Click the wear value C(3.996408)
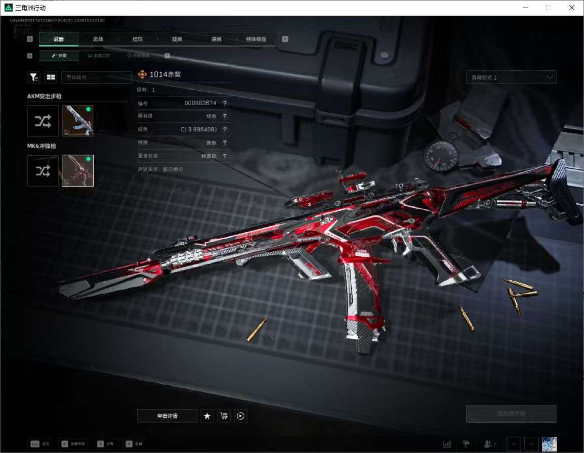The image size is (584, 453). pyautogui.click(x=199, y=129)
